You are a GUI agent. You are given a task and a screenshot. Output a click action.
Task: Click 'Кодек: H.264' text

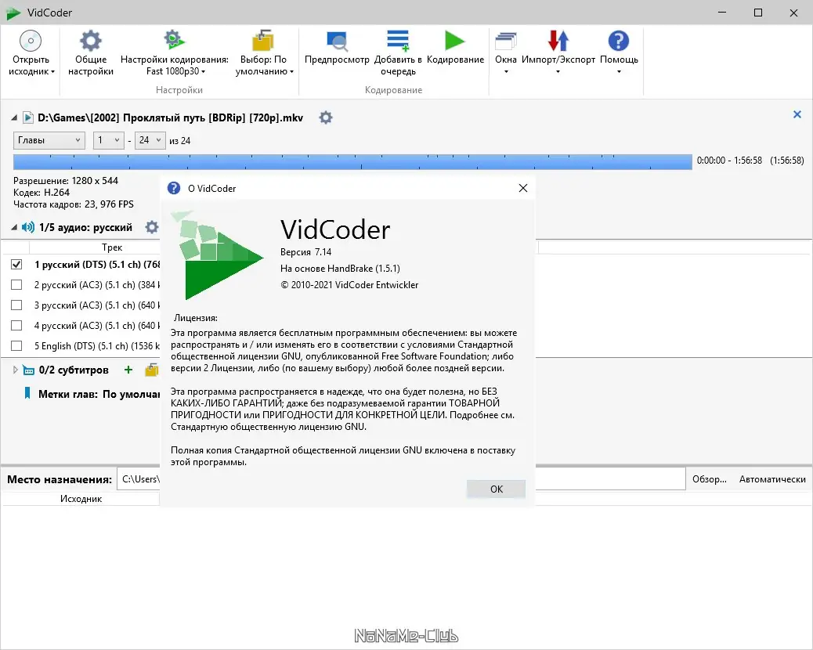click(42, 193)
